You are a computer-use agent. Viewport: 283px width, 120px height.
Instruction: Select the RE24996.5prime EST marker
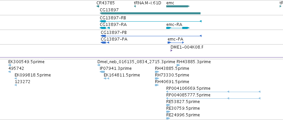click(168, 118)
